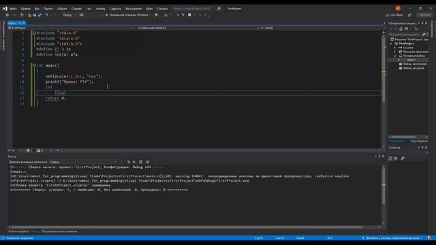Click the errors count indicator below the editor
This screenshot has height=245, width=436.
30,150
